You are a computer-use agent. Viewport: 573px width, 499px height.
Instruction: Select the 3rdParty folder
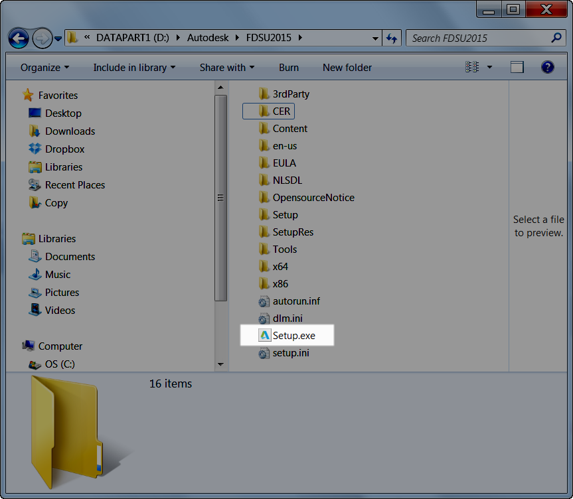[284, 94]
